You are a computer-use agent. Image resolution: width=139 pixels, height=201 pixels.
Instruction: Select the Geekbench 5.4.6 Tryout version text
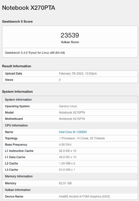tap(35, 53)
